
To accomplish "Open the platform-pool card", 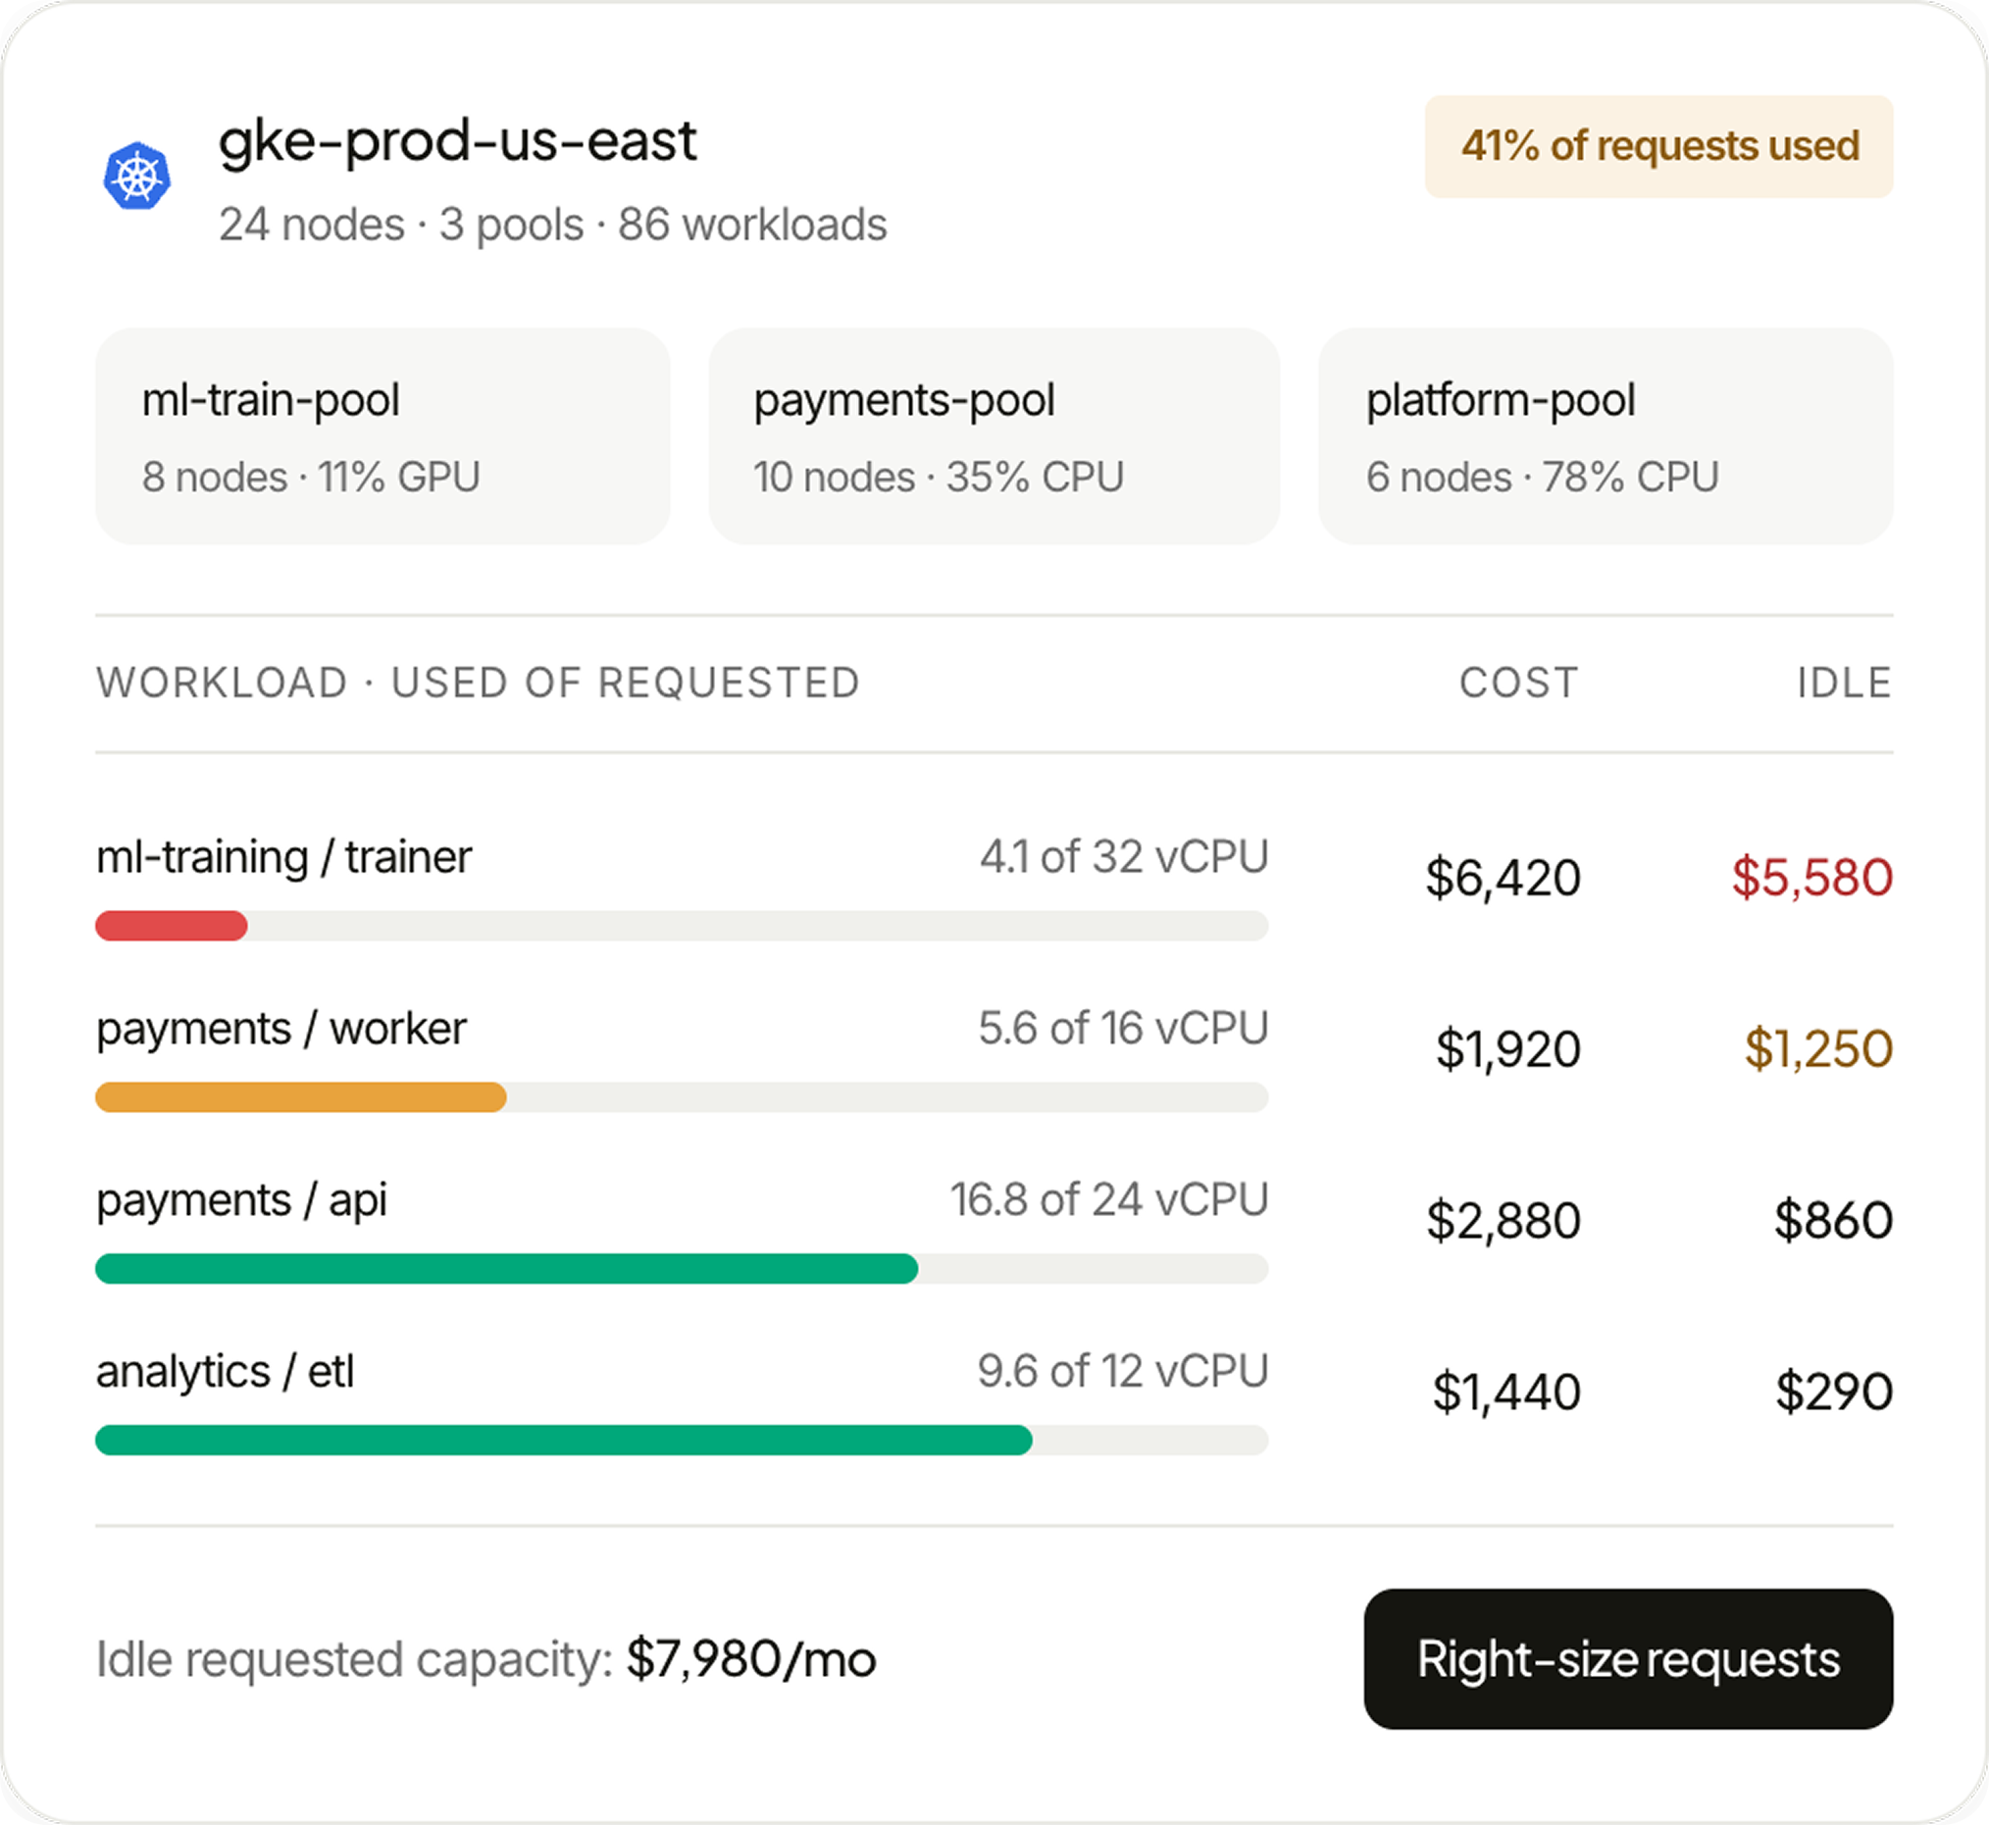I will [x=1606, y=435].
